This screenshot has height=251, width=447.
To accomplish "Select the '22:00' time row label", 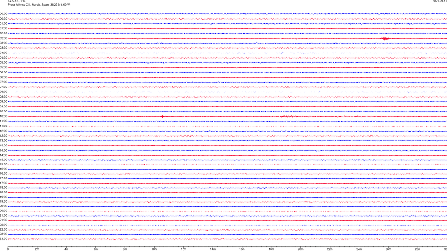I will click(x=3, y=225).
